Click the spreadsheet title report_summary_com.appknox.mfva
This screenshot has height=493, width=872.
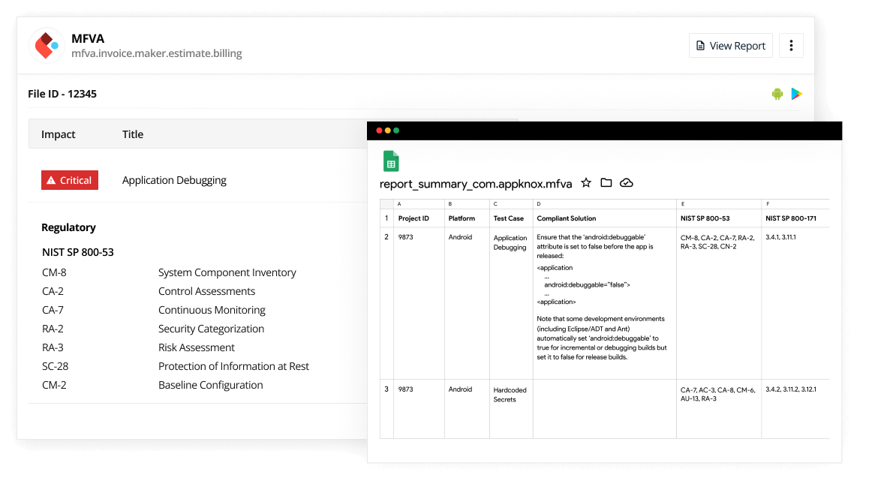click(476, 184)
